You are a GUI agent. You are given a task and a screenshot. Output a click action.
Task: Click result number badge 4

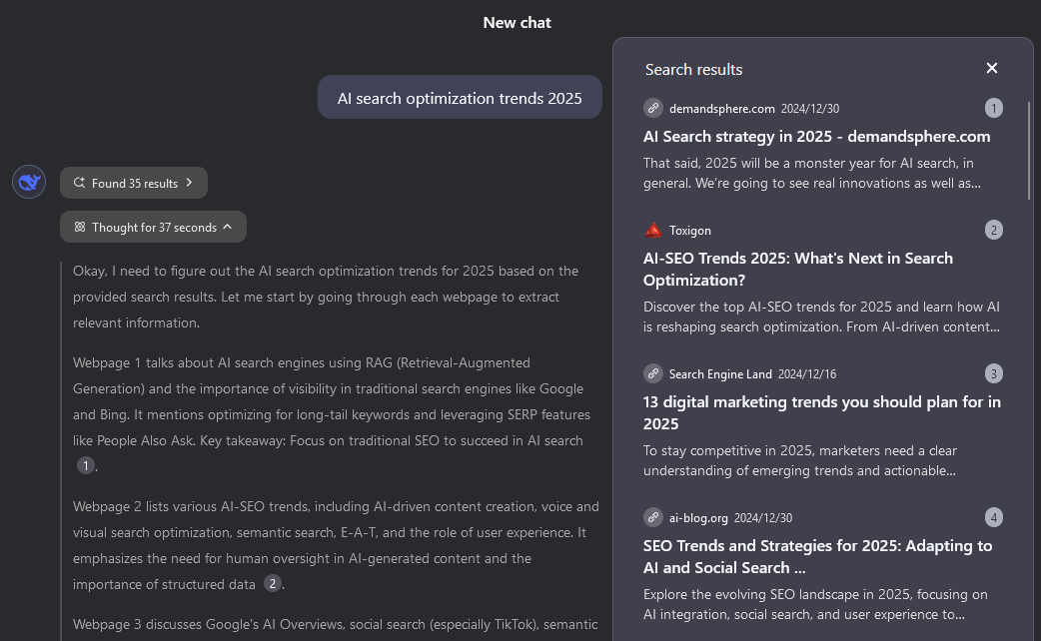pos(994,517)
